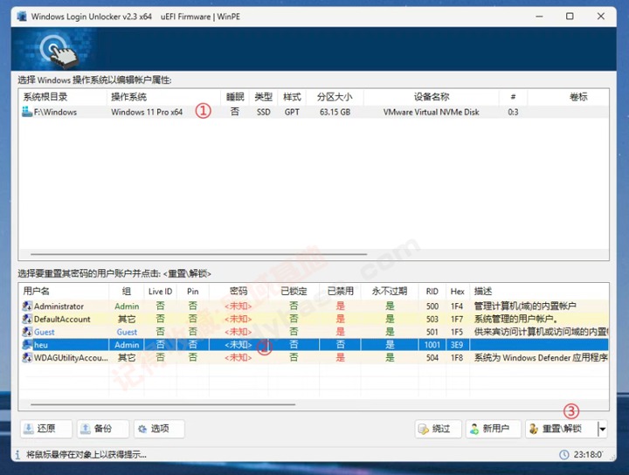This screenshot has width=629, height=475.
Task: Click the Live ID column header
Action: tap(160, 292)
